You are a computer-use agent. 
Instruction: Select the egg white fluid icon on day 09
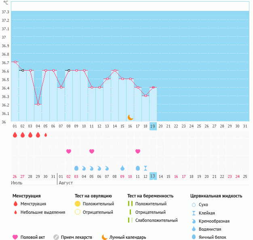76,168
